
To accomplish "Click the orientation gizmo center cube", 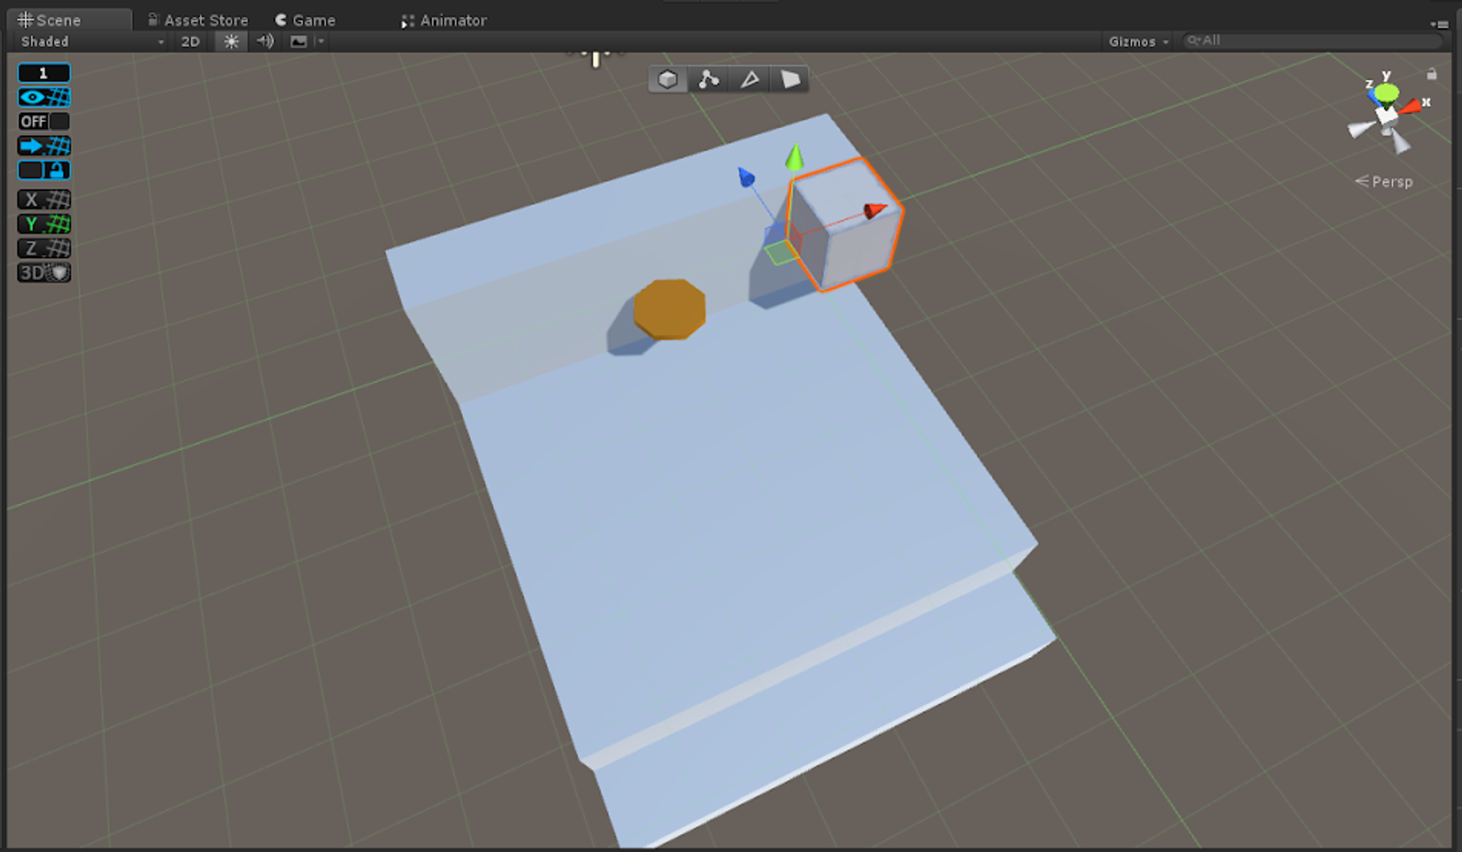I will point(1387,116).
